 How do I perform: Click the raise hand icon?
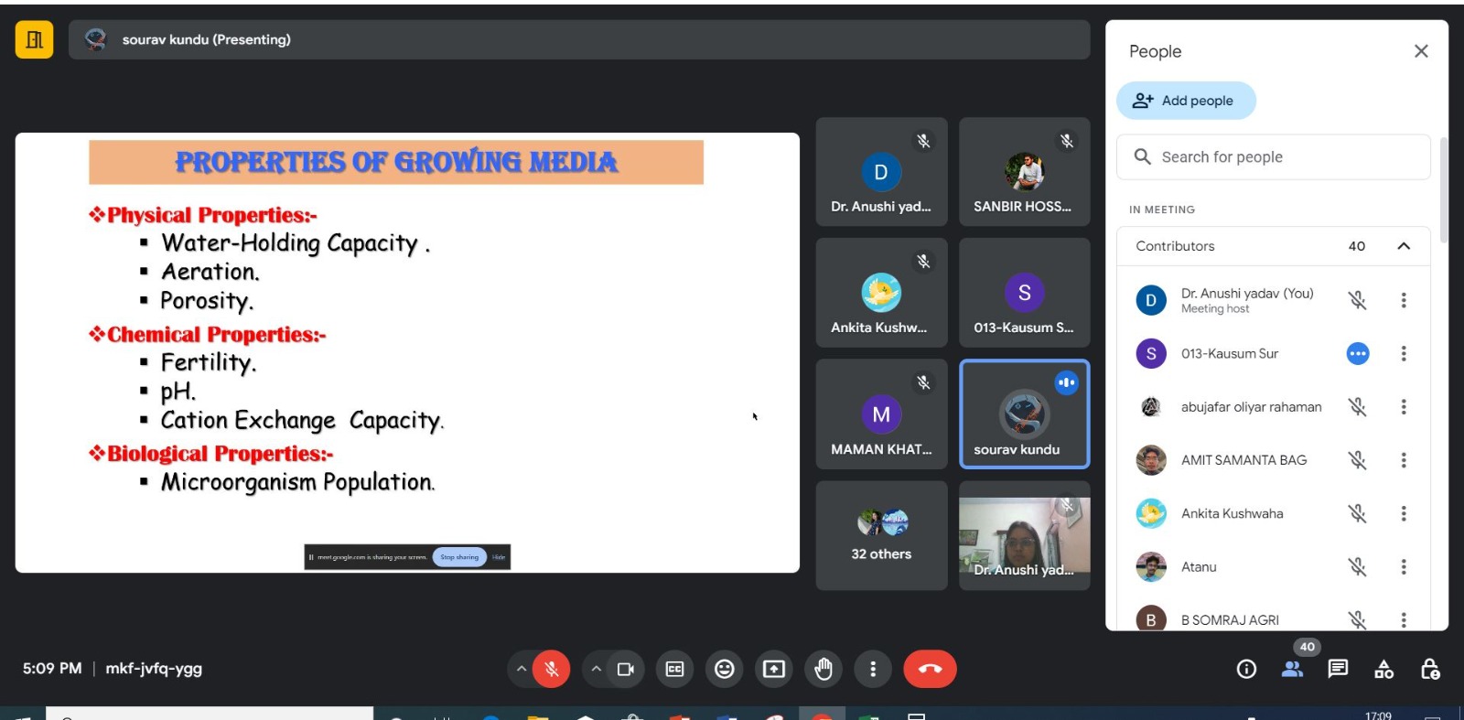click(x=823, y=669)
